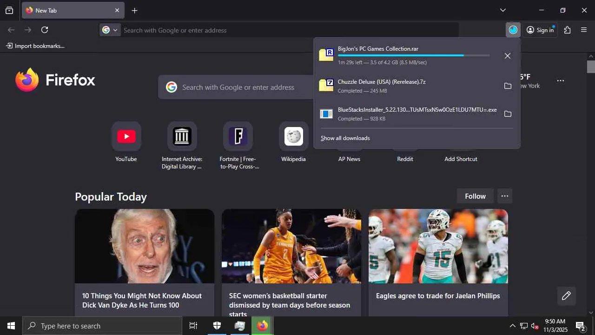Click the Show all downloads link
The width and height of the screenshot is (595, 335).
[x=345, y=138]
